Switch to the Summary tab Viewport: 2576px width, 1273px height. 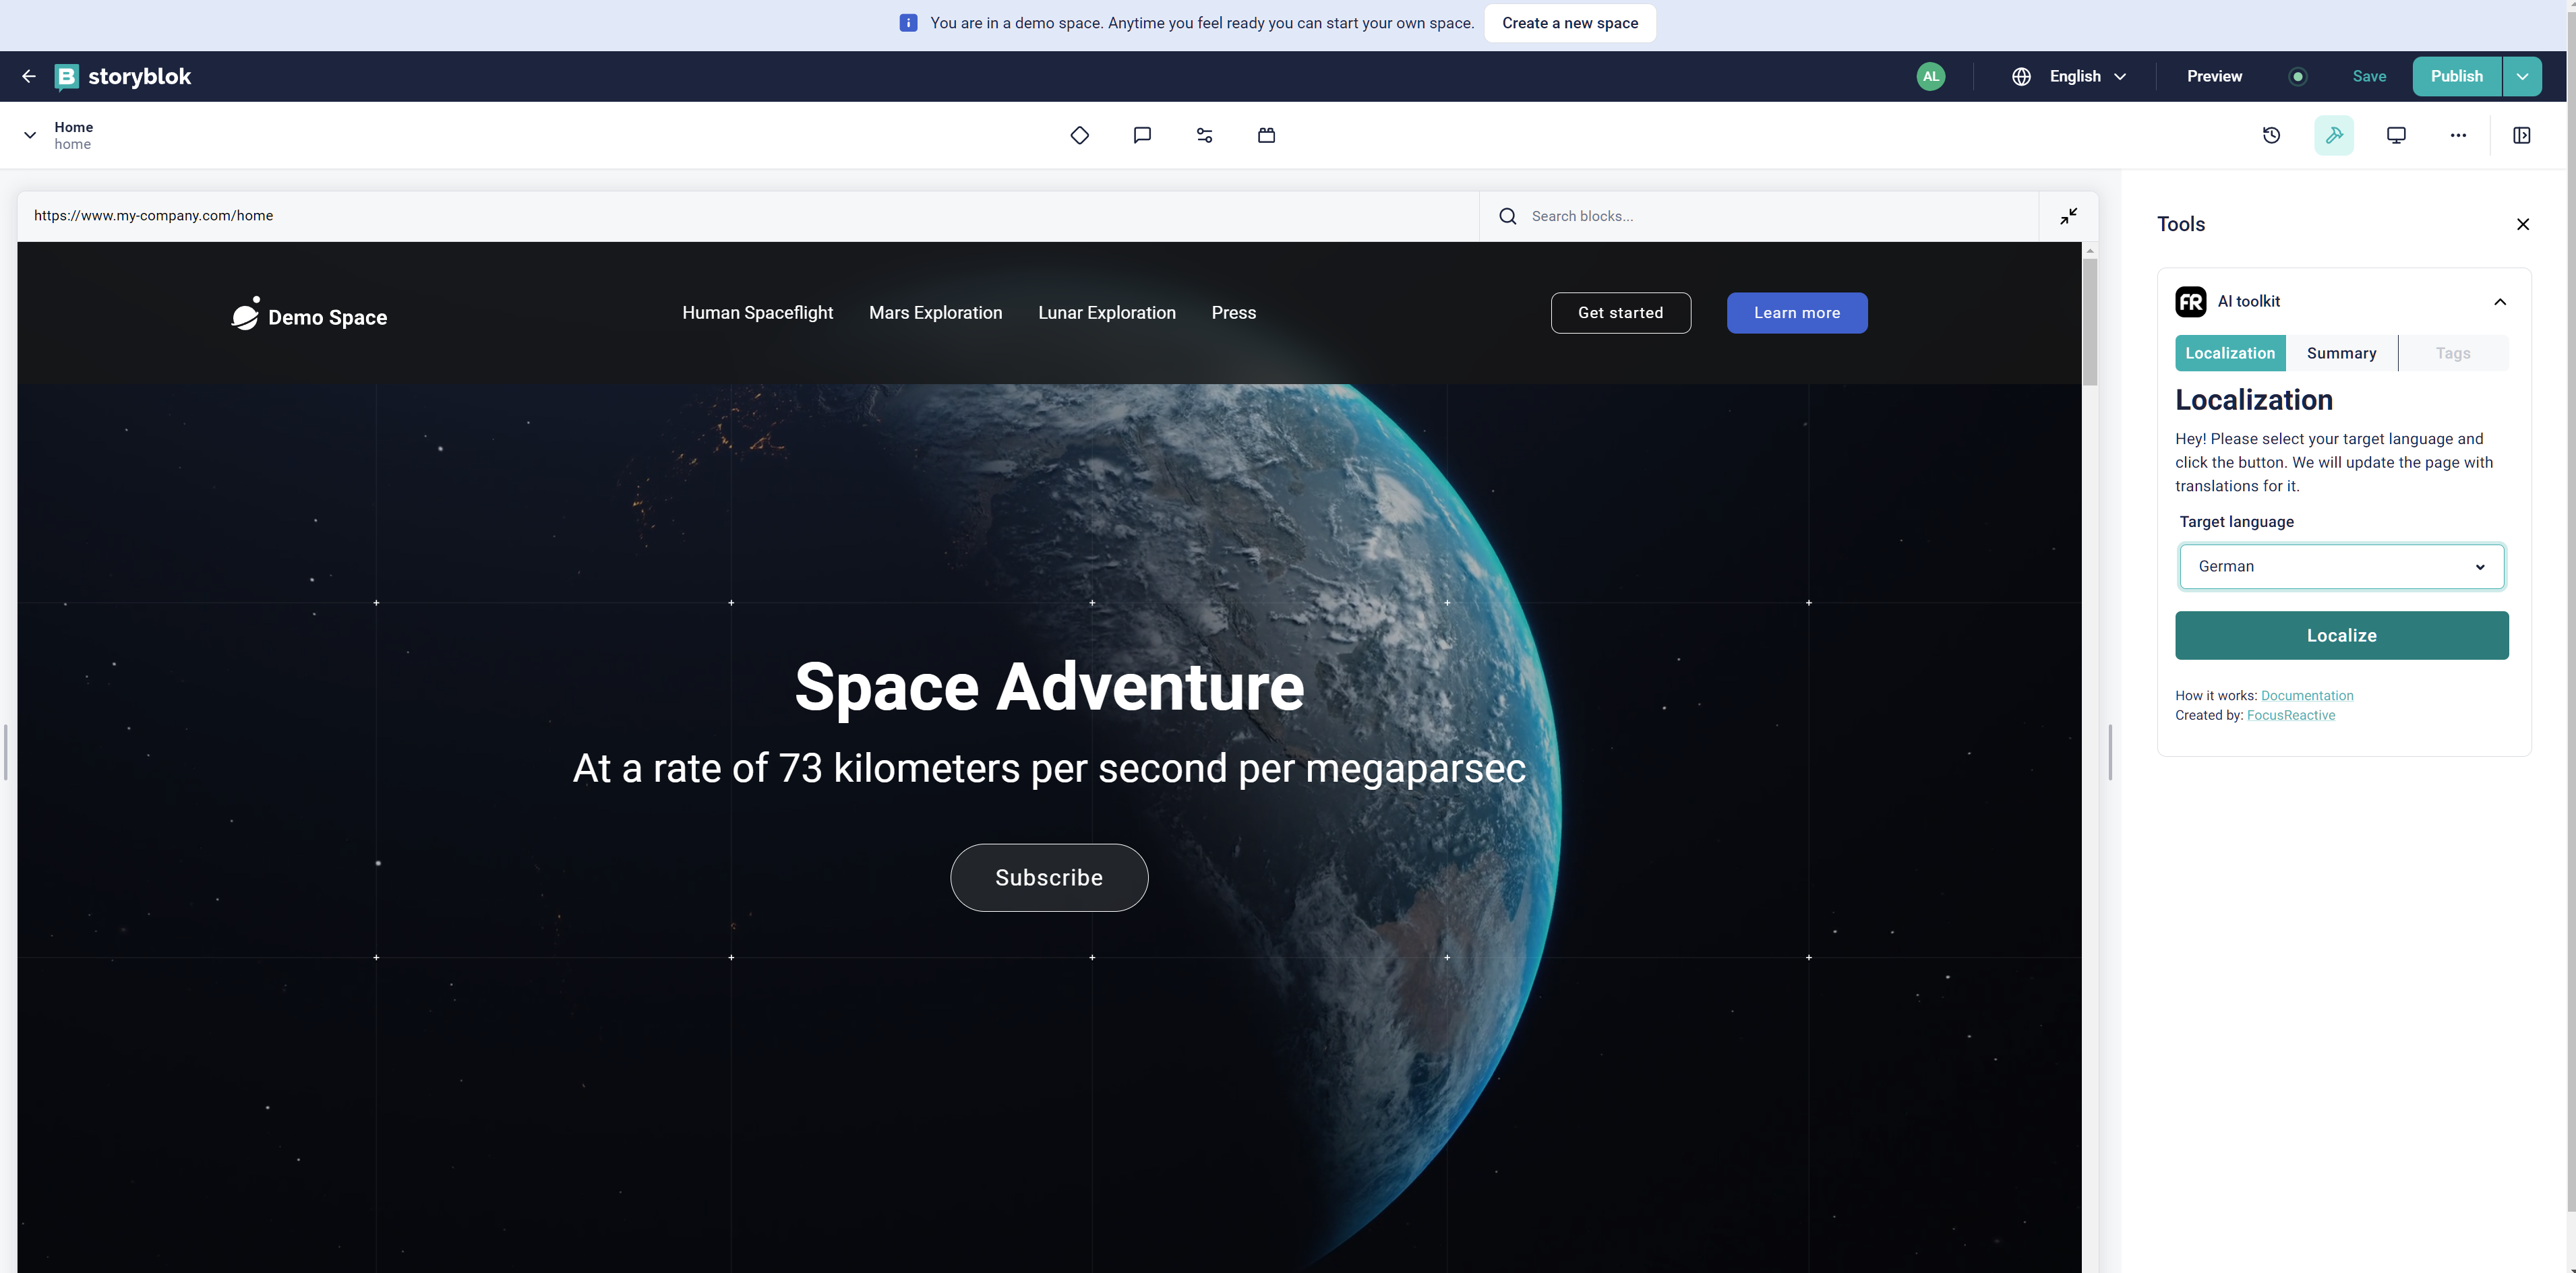pyautogui.click(x=2341, y=352)
